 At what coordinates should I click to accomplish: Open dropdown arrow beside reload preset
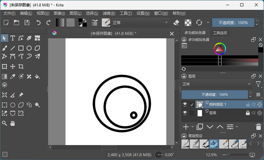click(x=208, y=22)
